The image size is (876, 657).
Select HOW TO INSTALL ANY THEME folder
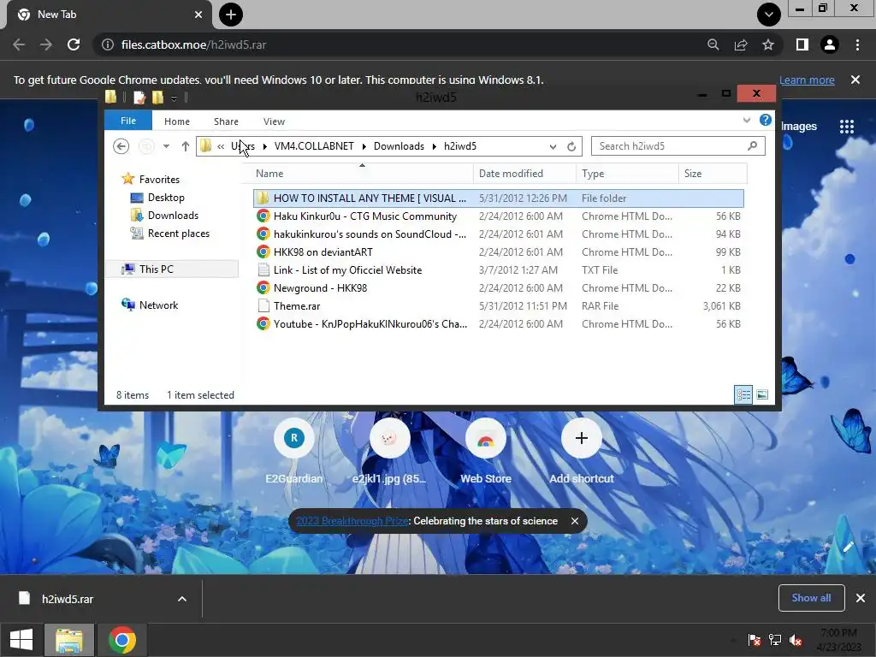click(499, 198)
